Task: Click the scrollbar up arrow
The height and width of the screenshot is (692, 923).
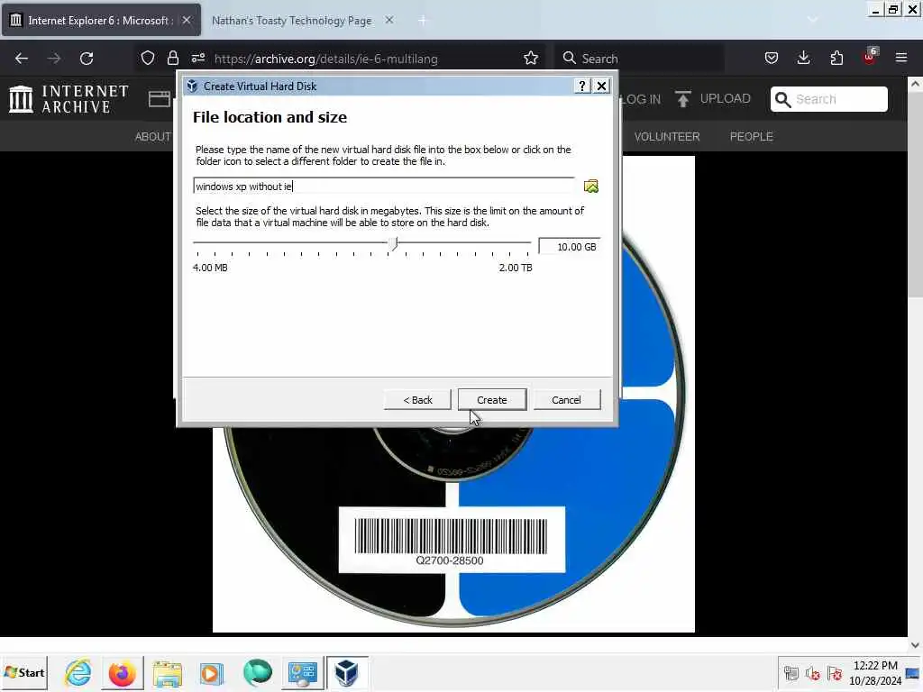Action: pyautogui.click(x=915, y=84)
